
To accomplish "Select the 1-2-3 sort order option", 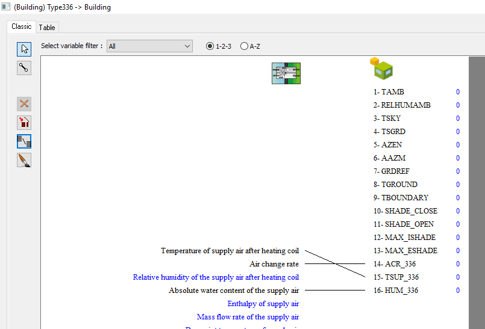I will [210, 46].
